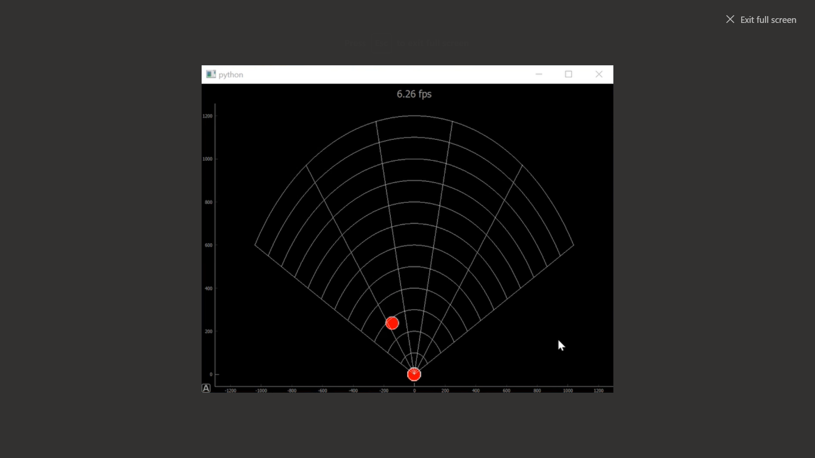Click the auto-range 'A' button in plot corner
The width and height of the screenshot is (815, 458).
(x=206, y=388)
